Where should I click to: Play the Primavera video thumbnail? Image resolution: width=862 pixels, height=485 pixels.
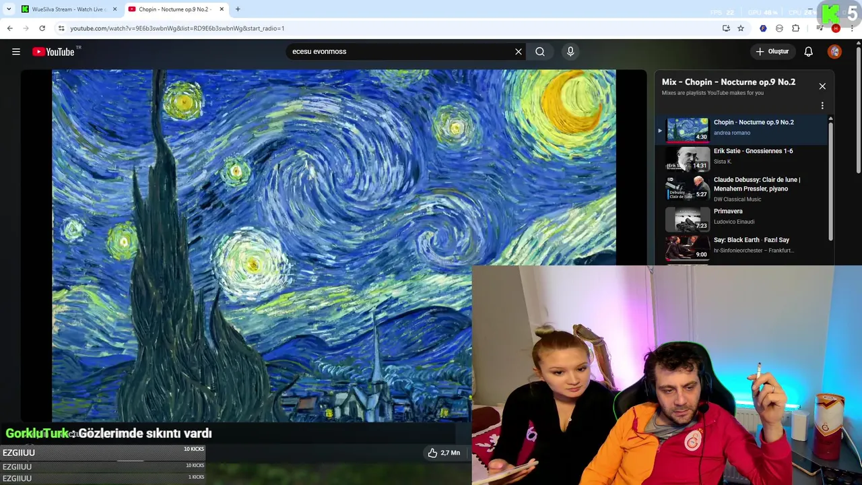point(688,218)
